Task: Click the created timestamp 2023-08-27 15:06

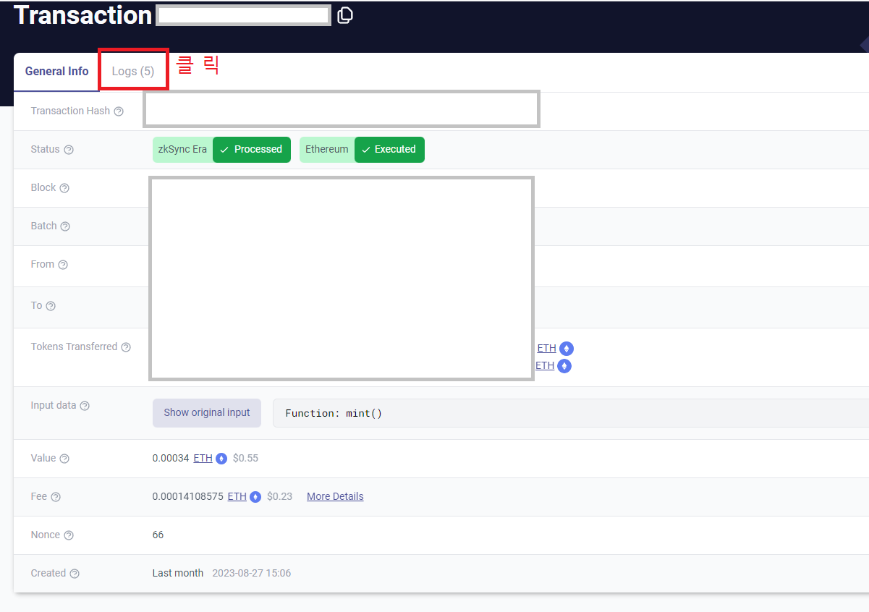Action: tap(252, 573)
